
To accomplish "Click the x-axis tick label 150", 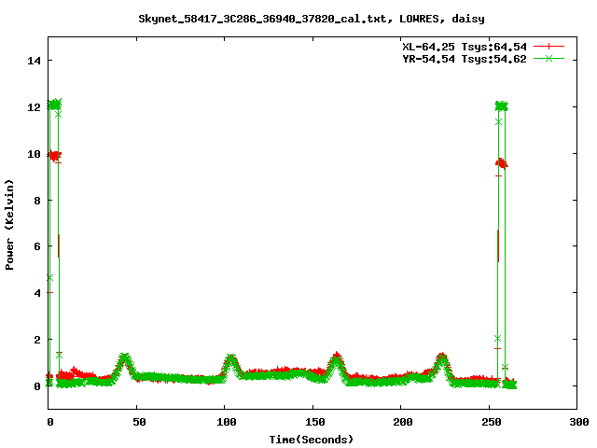I will coord(315,422).
